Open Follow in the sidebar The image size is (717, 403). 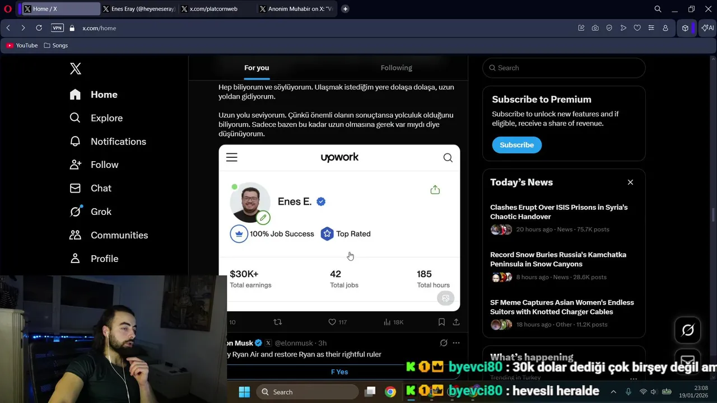click(x=94, y=165)
